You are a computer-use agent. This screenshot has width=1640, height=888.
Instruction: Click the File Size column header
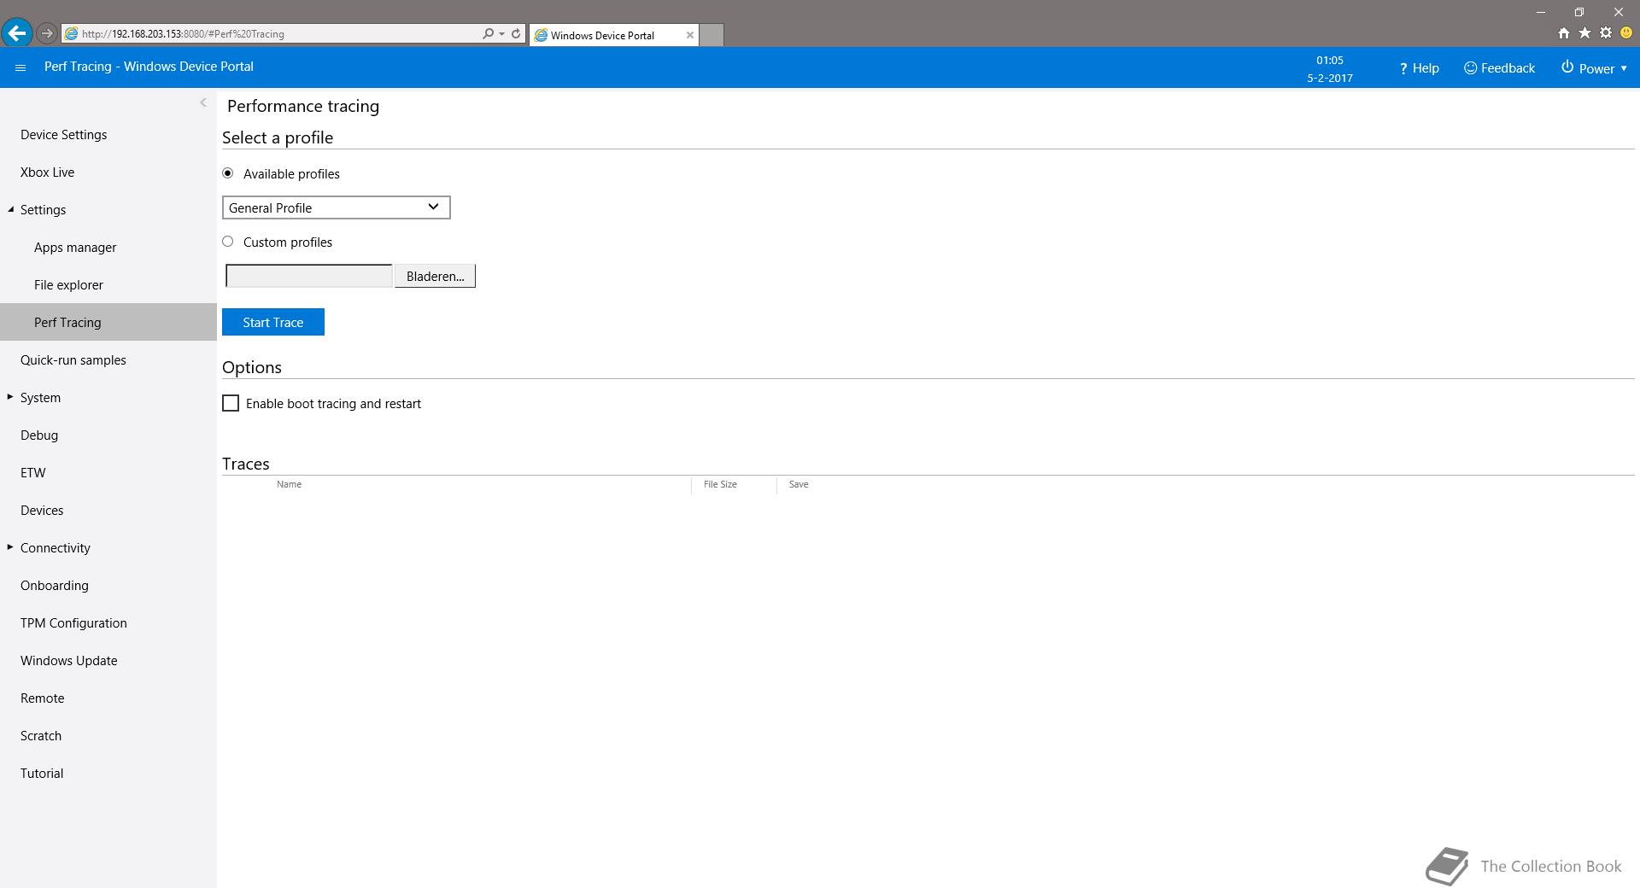point(720,484)
